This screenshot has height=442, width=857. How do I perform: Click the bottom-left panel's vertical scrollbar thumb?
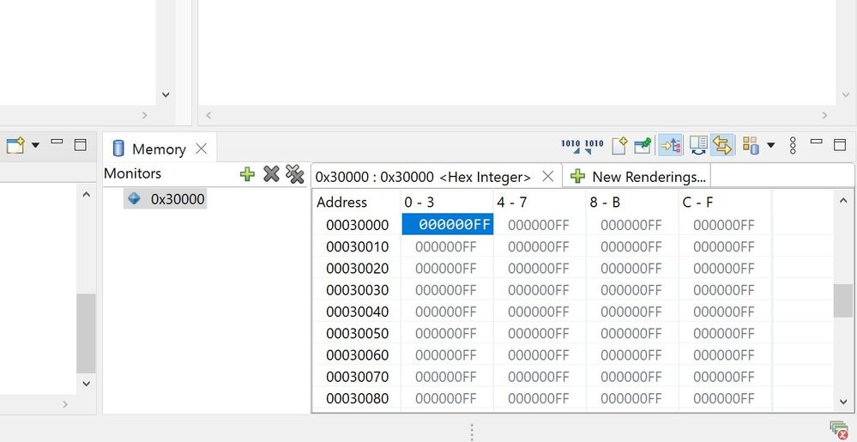(x=86, y=333)
